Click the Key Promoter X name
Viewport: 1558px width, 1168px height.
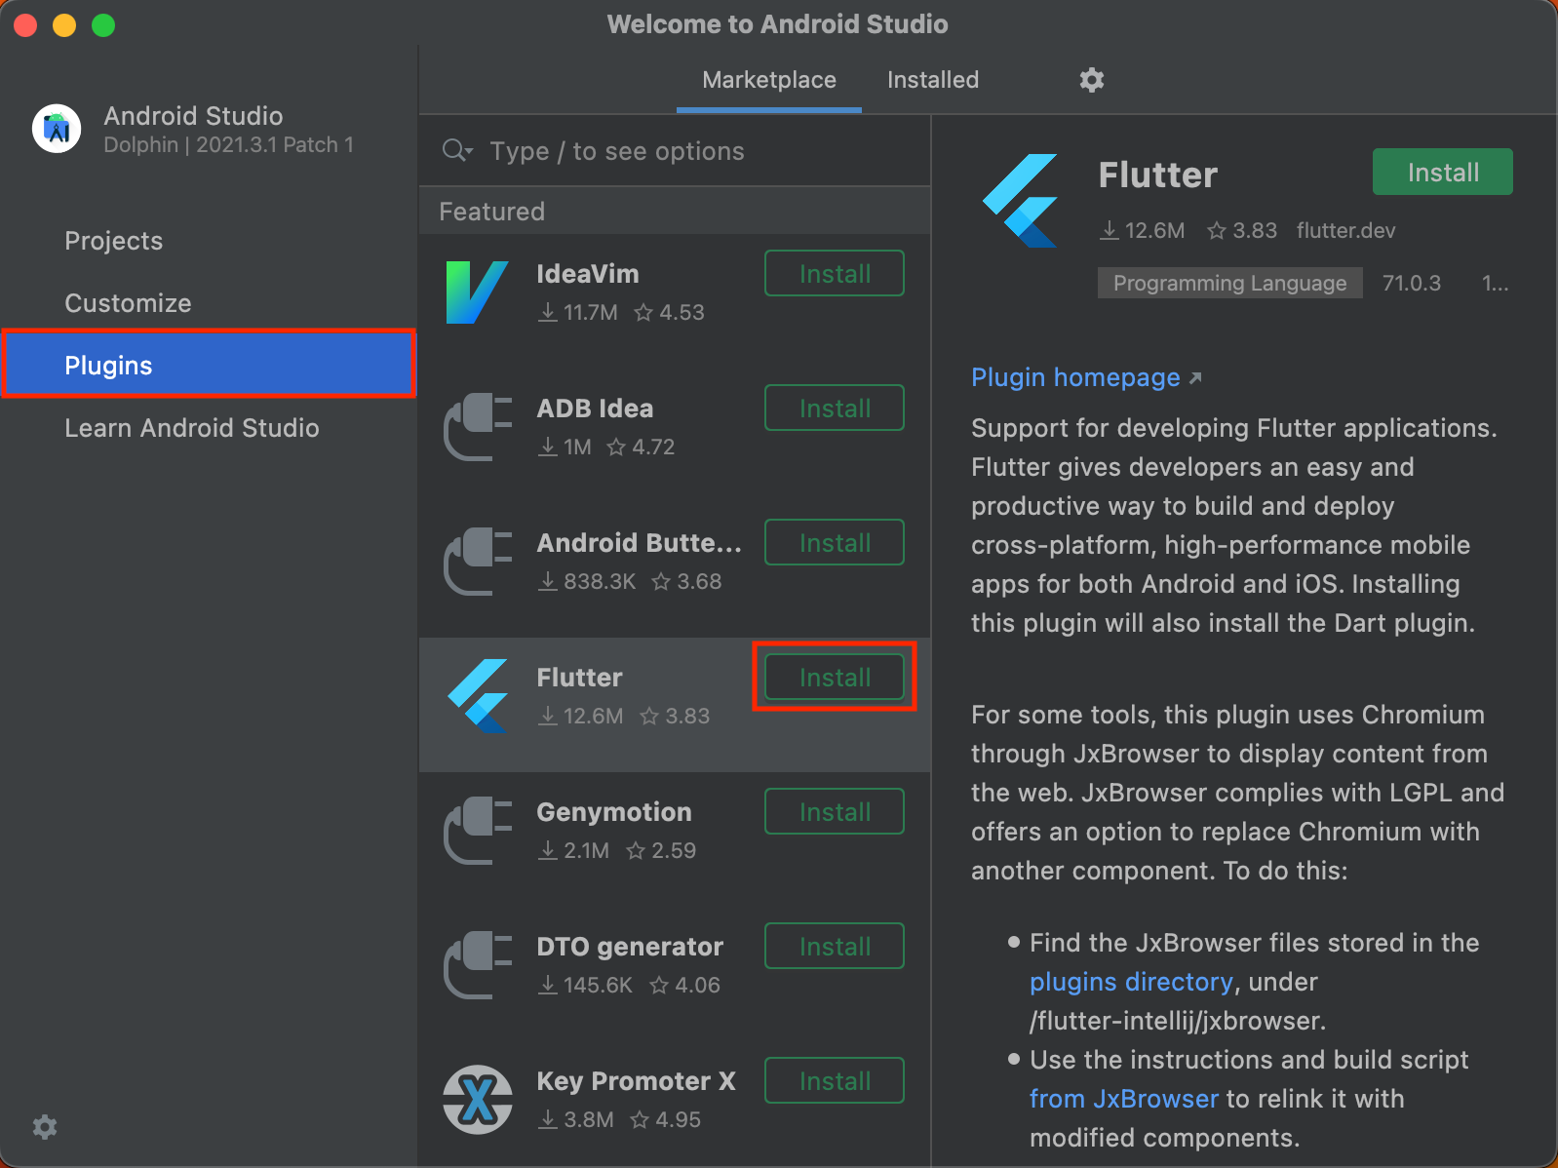click(x=636, y=1081)
